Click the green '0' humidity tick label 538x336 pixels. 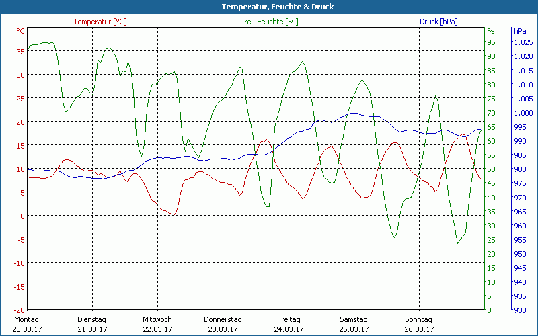click(x=490, y=310)
